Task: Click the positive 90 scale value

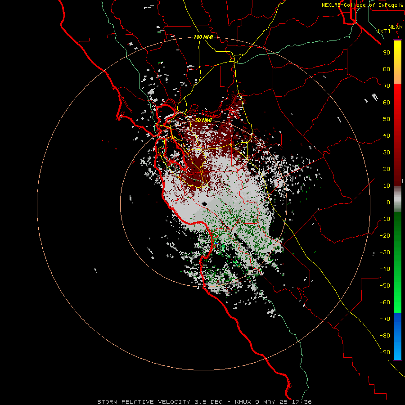Action: [x=387, y=53]
